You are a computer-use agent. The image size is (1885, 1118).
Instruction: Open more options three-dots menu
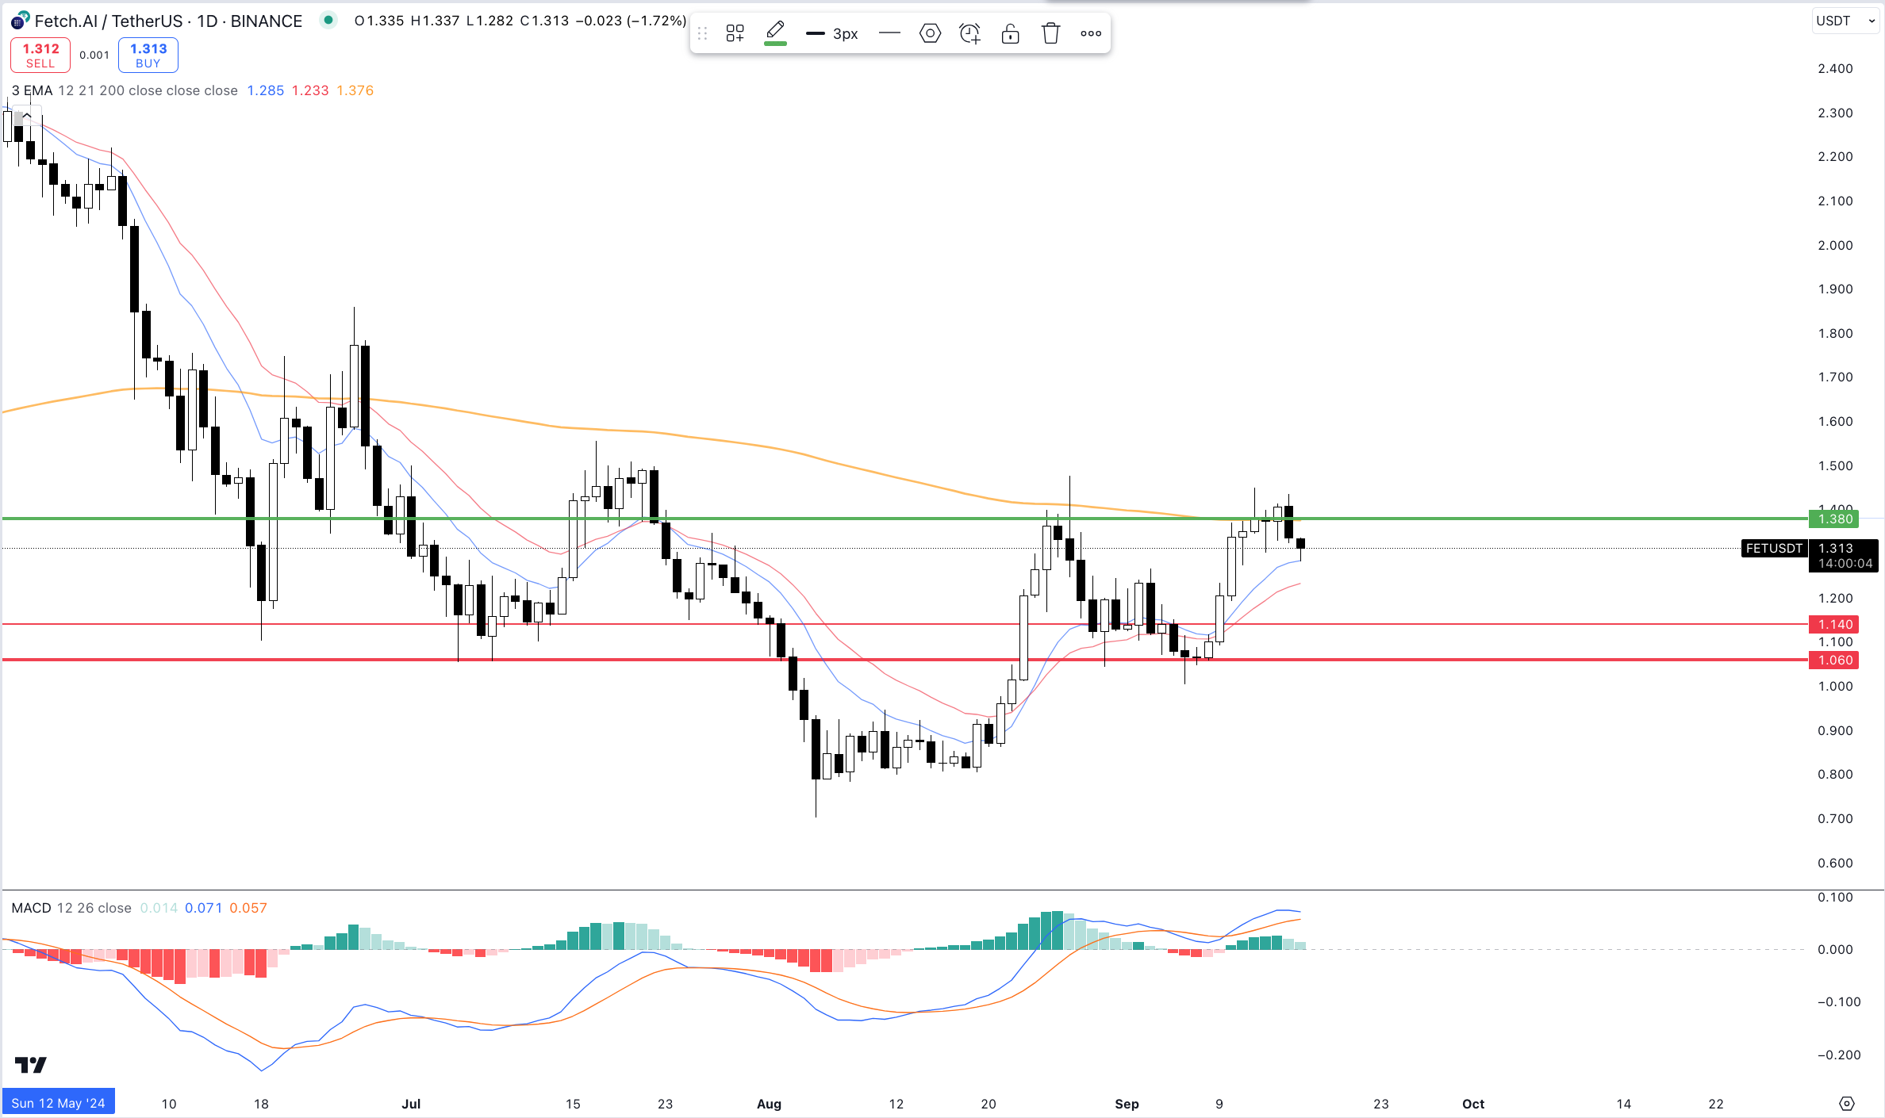pyautogui.click(x=1091, y=33)
